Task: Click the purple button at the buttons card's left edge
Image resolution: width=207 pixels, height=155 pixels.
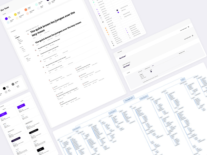Action: click(3, 114)
